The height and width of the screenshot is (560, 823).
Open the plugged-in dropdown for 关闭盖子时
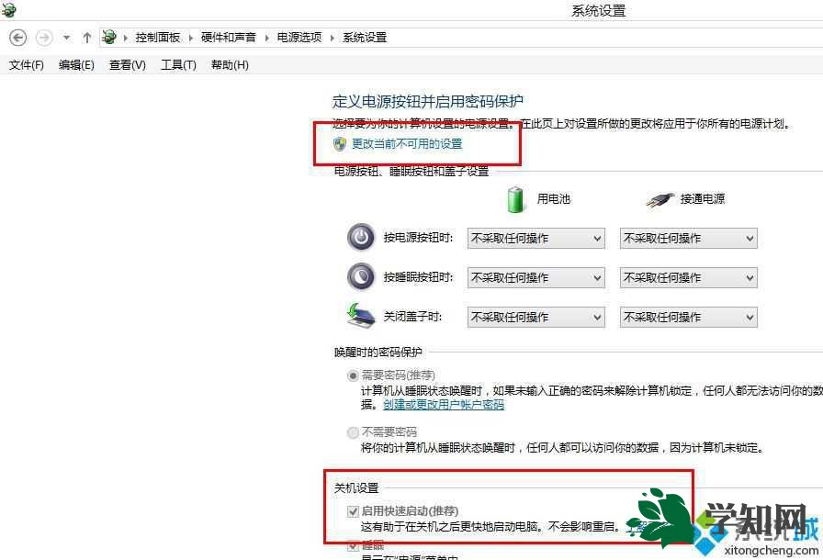[689, 317]
